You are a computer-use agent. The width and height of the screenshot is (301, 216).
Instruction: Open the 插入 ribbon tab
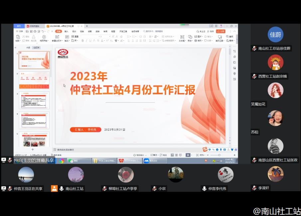67,31
